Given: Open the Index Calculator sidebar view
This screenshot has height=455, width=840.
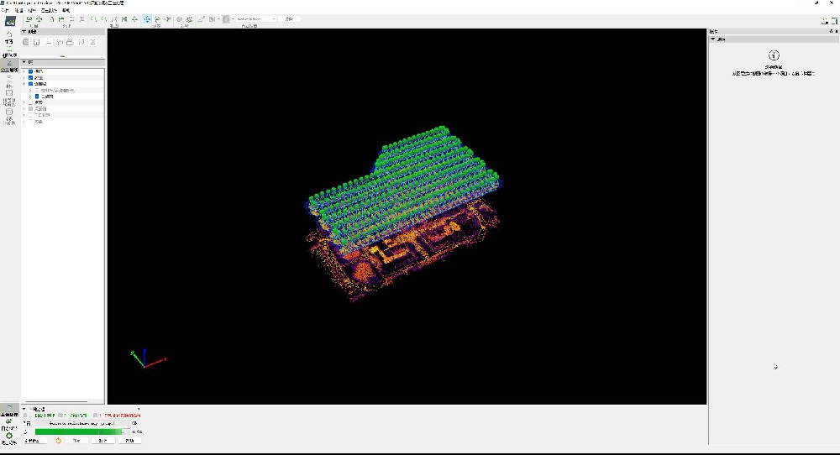Looking at the screenshot, I should (x=9, y=116).
